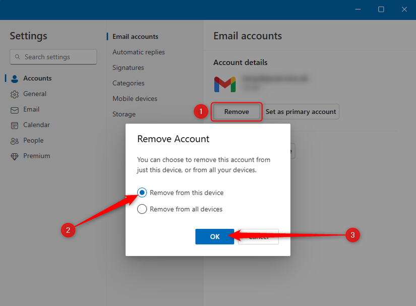Click the Gmail account logo
This screenshot has width=416, height=306.
coord(224,84)
